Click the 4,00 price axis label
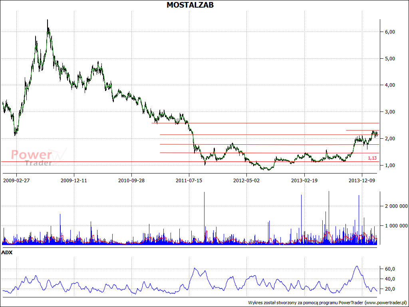 coord(390,85)
